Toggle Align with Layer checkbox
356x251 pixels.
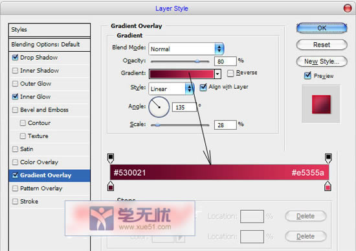tap(203, 87)
